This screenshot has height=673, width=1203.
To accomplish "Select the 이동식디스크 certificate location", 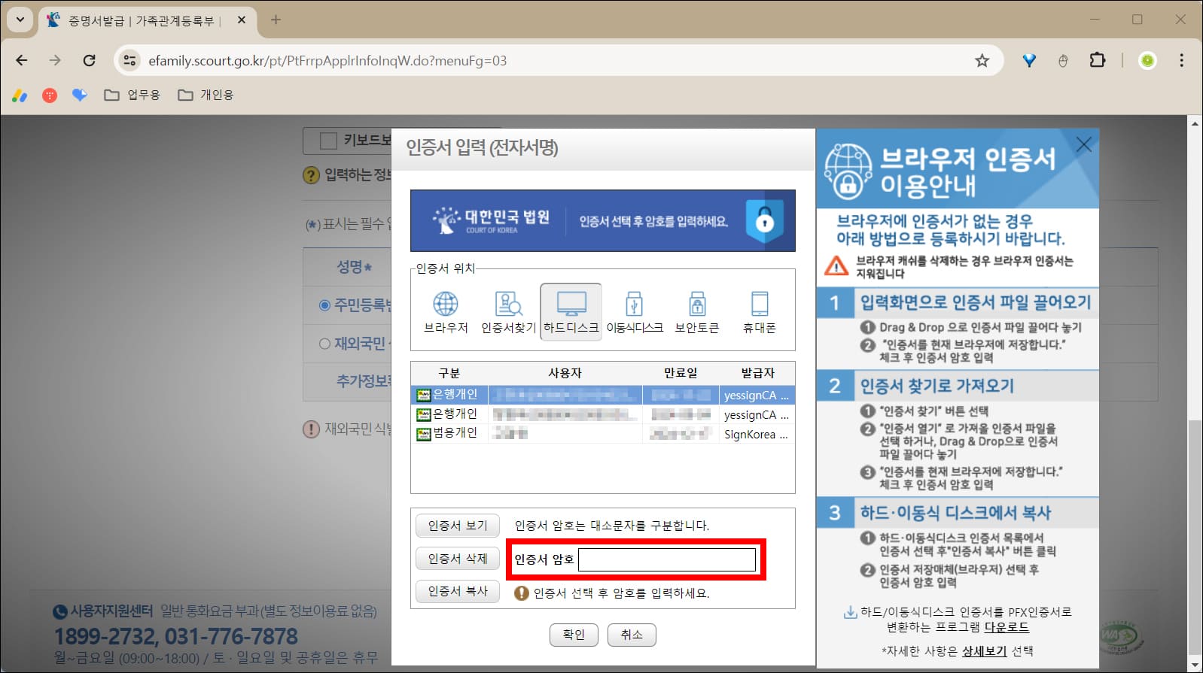I will [x=635, y=312].
